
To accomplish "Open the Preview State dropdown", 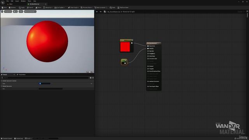I will coord(86,7).
